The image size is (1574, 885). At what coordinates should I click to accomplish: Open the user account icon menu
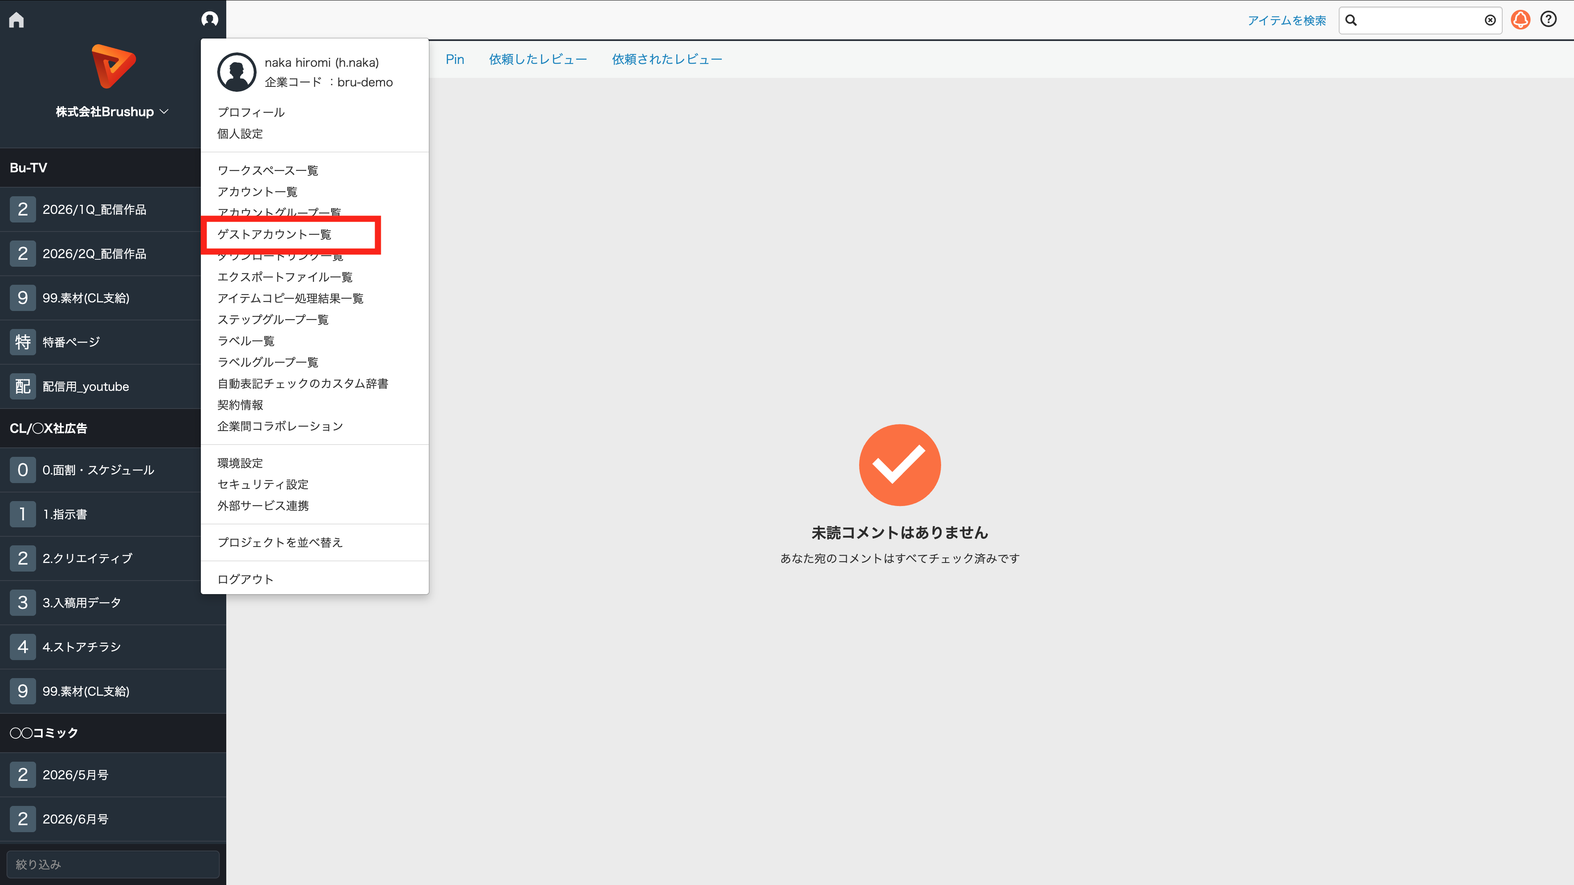point(209,20)
